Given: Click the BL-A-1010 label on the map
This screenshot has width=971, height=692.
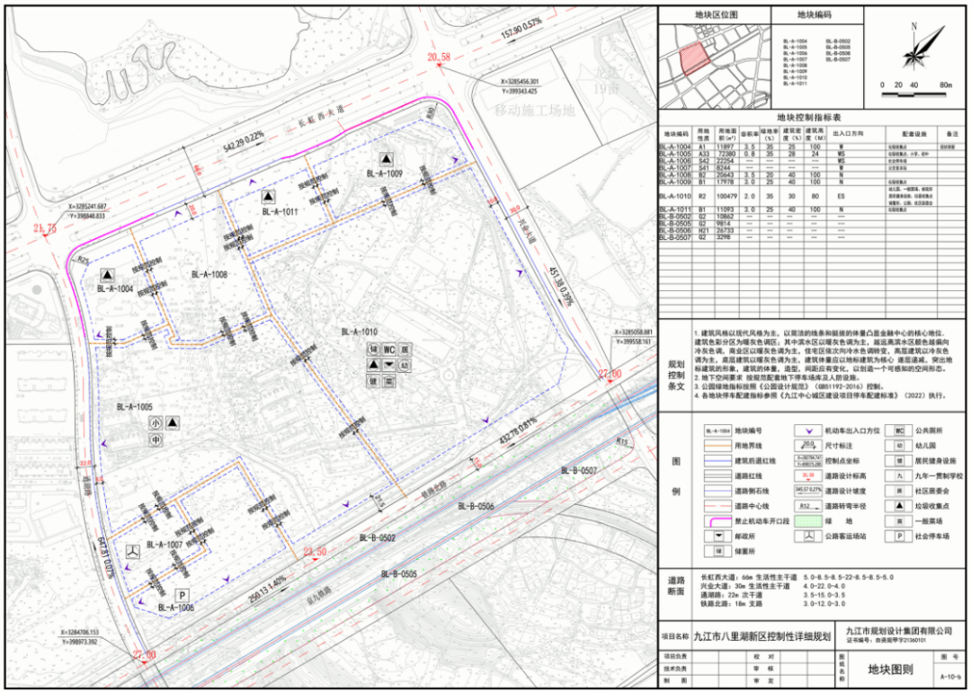Looking at the screenshot, I should [x=360, y=333].
